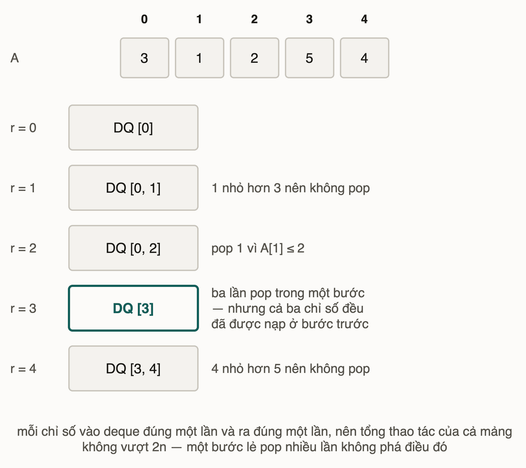Click index header 3 above the array

(x=309, y=19)
